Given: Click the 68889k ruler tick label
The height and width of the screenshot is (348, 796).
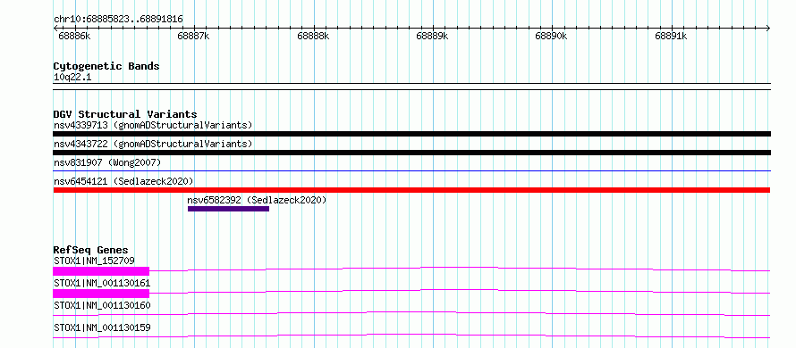Looking at the screenshot, I should click(x=433, y=37).
